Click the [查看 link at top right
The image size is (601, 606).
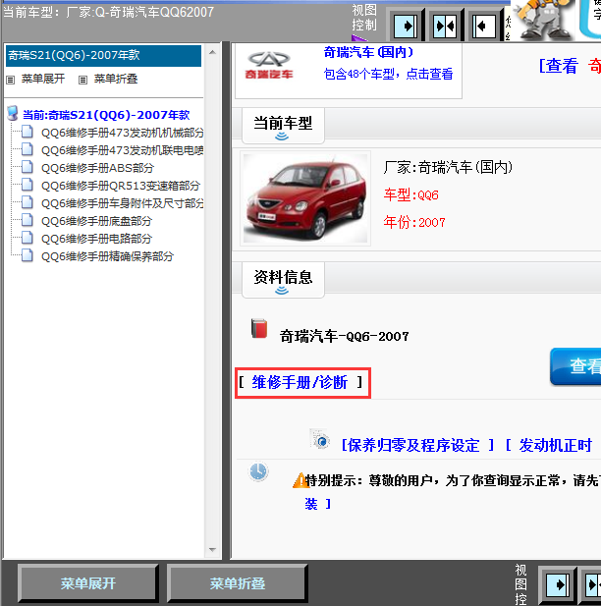[559, 66]
